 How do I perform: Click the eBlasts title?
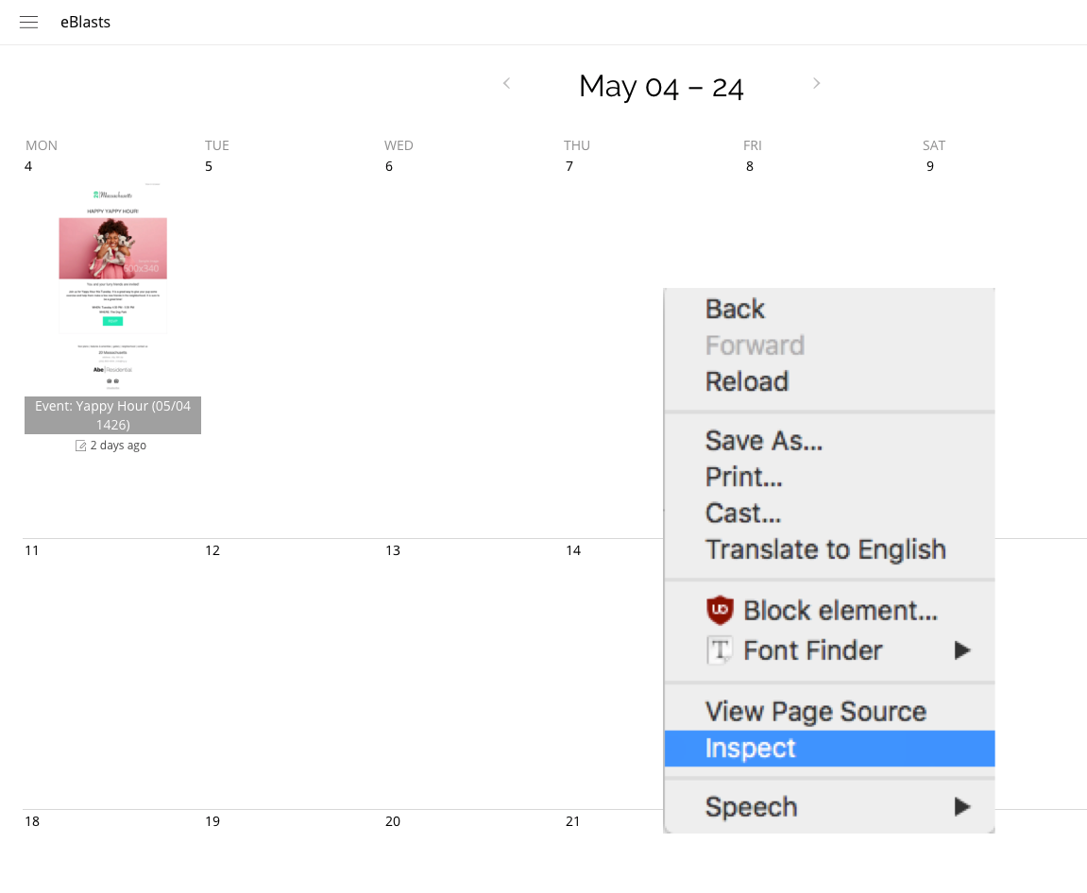[x=85, y=23]
